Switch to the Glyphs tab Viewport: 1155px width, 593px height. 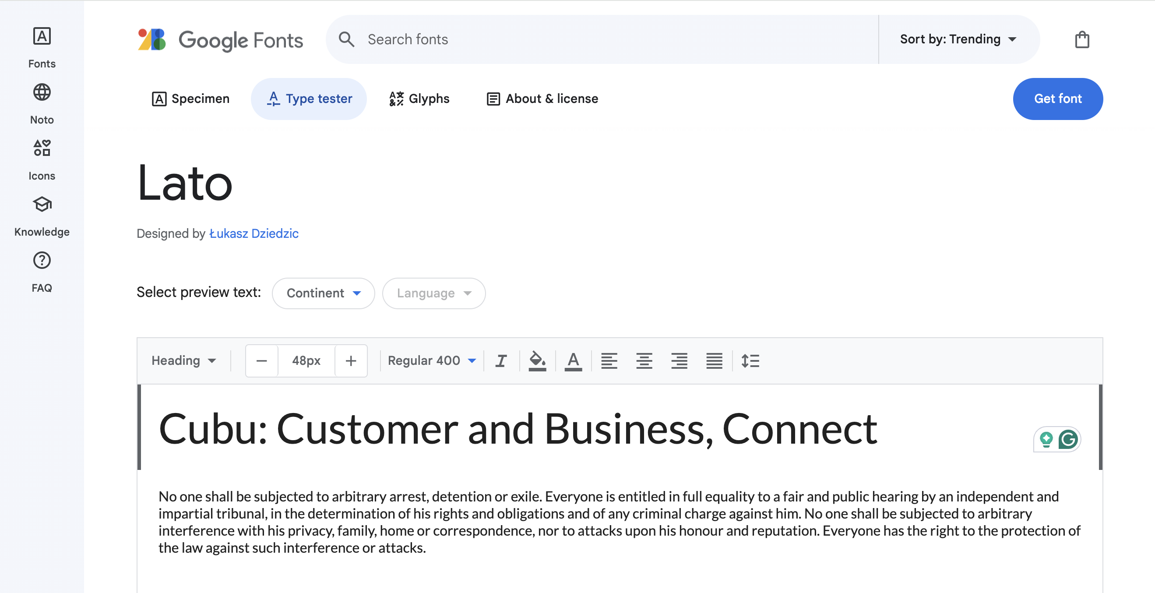419,99
